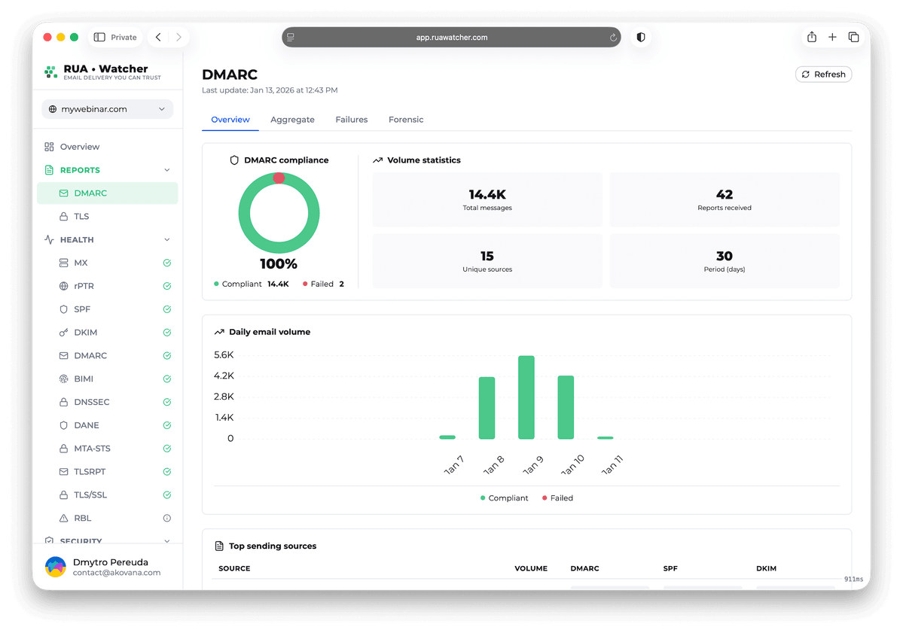Click the TLSRPT status check icon

(167, 472)
